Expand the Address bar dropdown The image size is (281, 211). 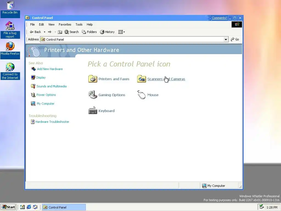(x=226, y=40)
